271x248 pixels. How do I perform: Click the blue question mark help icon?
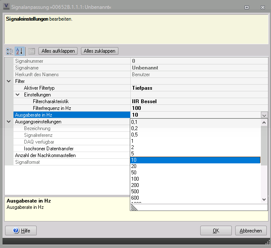[16, 230]
